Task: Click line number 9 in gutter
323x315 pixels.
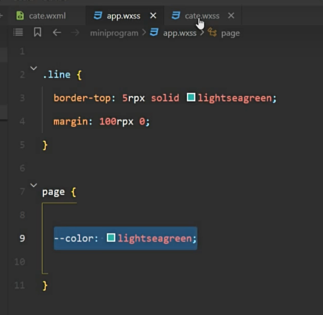Action: [22, 238]
